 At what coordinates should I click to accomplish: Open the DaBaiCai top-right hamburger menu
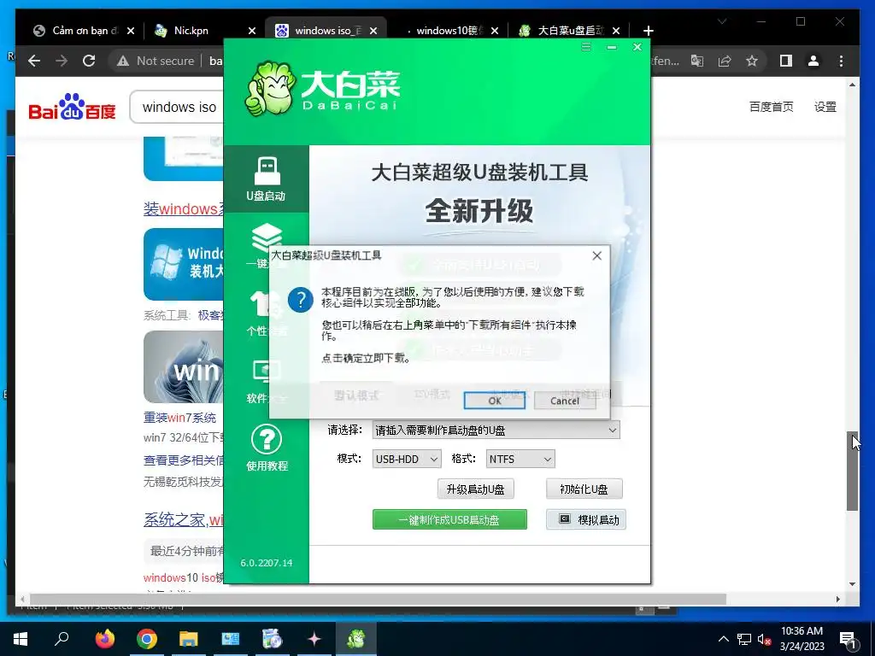[586, 47]
